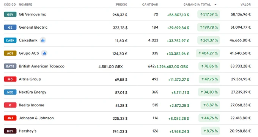258x137 pixels.
Task: Sort by the Código column header
Action: click(10, 5)
